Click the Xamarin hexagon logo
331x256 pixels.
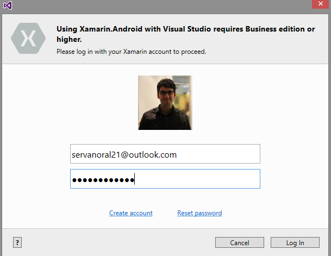coord(28,39)
